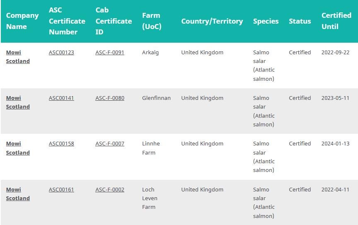Open ASC certificate ASC00158 link
The image size is (358, 225).
(61, 144)
